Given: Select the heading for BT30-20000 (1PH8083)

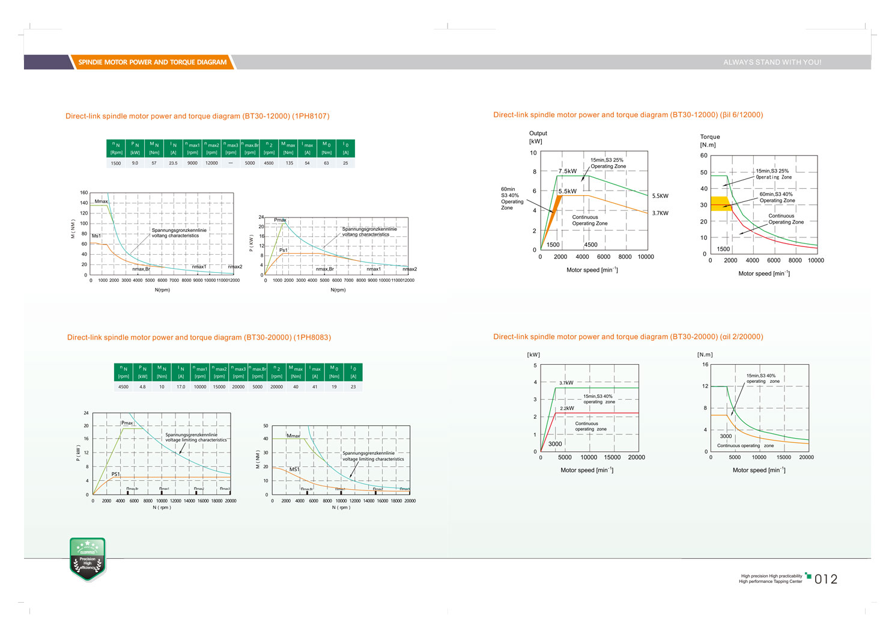Looking at the screenshot, I should click(199, 338).
